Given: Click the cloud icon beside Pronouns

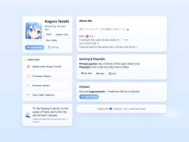Looking at the screenshot, I should click(28, 85).
